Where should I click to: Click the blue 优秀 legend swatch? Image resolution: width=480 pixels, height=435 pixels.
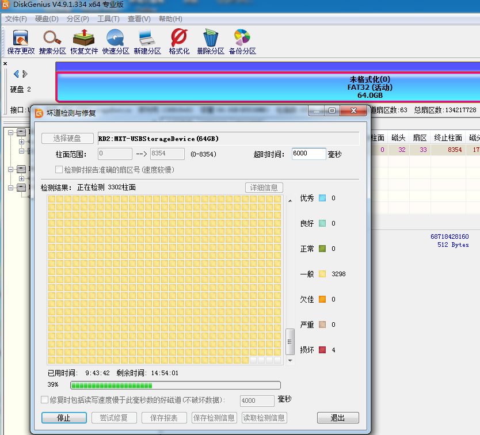[x=322, y=198]
